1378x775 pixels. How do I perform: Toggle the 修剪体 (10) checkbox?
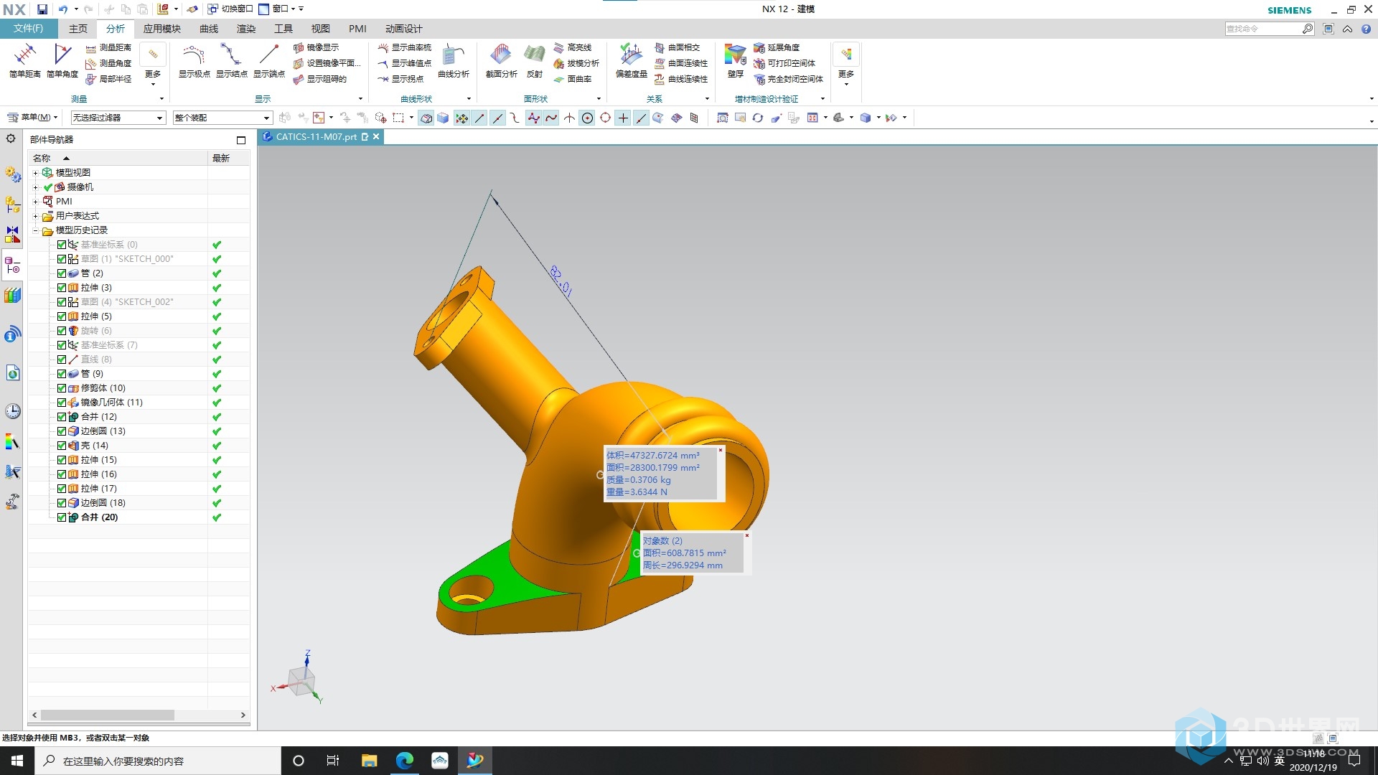[x=62, y=388]
